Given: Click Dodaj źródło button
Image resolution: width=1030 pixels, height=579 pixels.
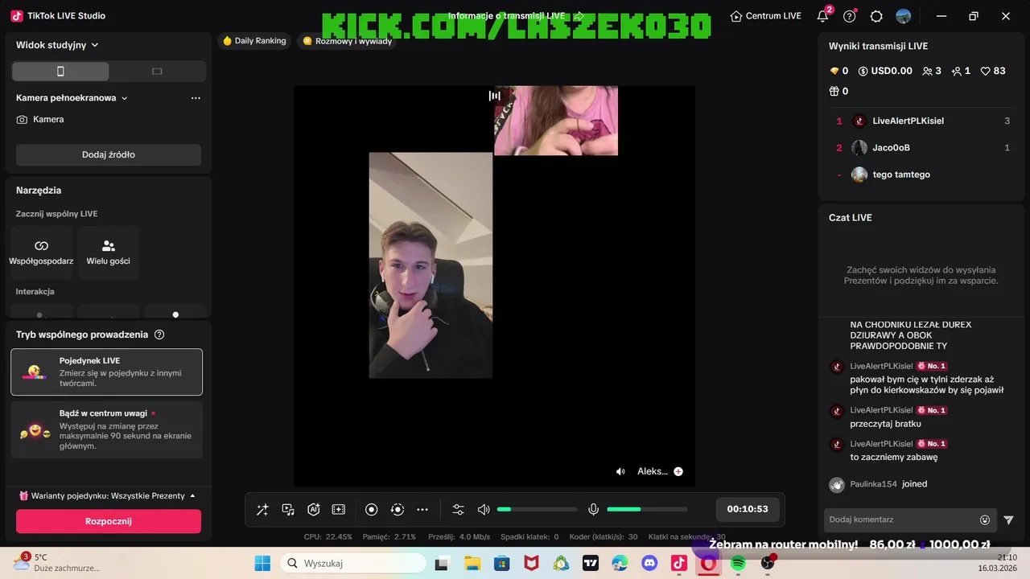Looking at the screenshot, I should [x=109, y=154].
